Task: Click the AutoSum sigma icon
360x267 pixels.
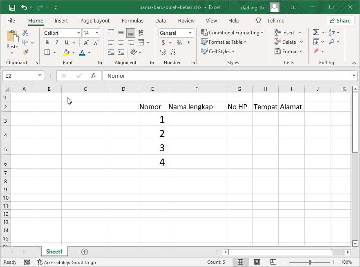Action: pyautogui.click(x=316, y=32)
